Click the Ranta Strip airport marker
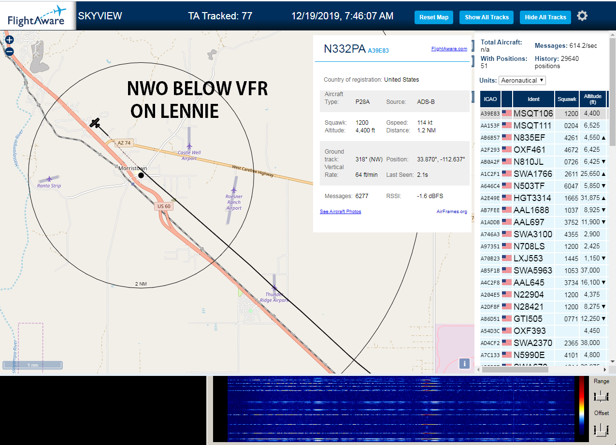This screenshot has height=445, width=616. pos(49,179)
